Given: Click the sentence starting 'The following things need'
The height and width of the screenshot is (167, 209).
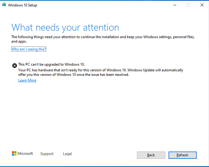Looking at the screenshot, I should [x=103, y=39].
